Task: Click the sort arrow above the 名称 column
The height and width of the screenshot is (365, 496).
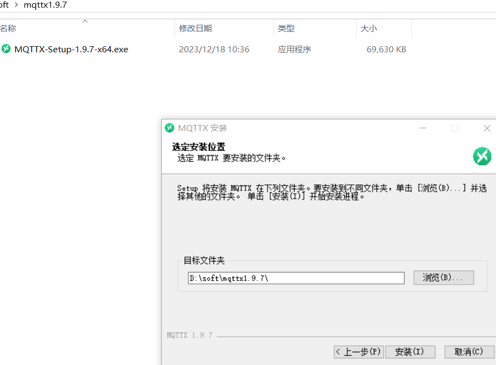Action: pos(85,21)
